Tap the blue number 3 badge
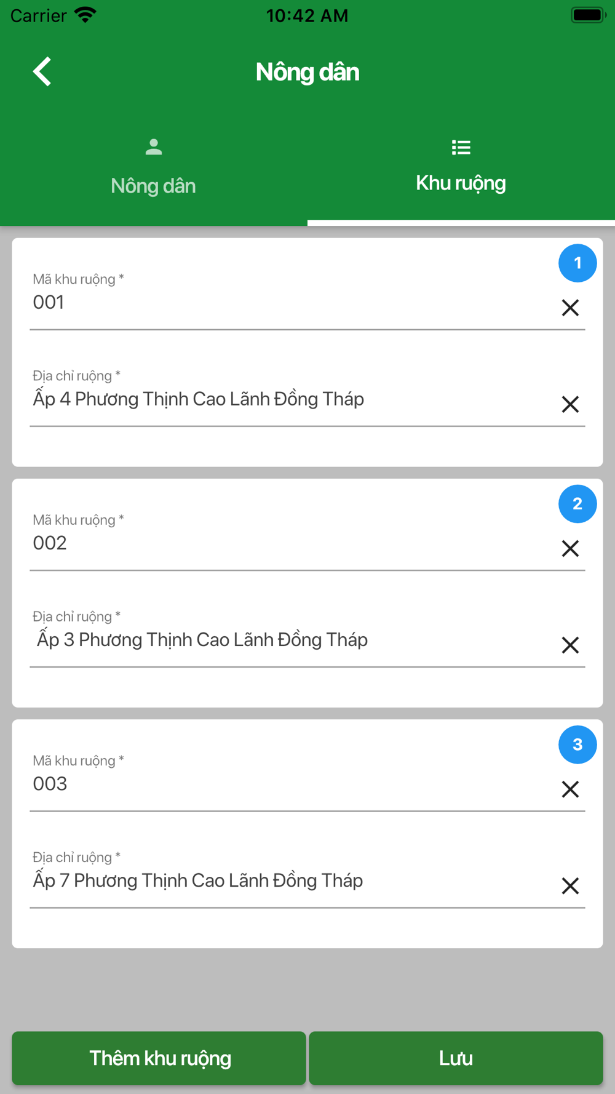615x1094 pixels. tap(577, 744)
